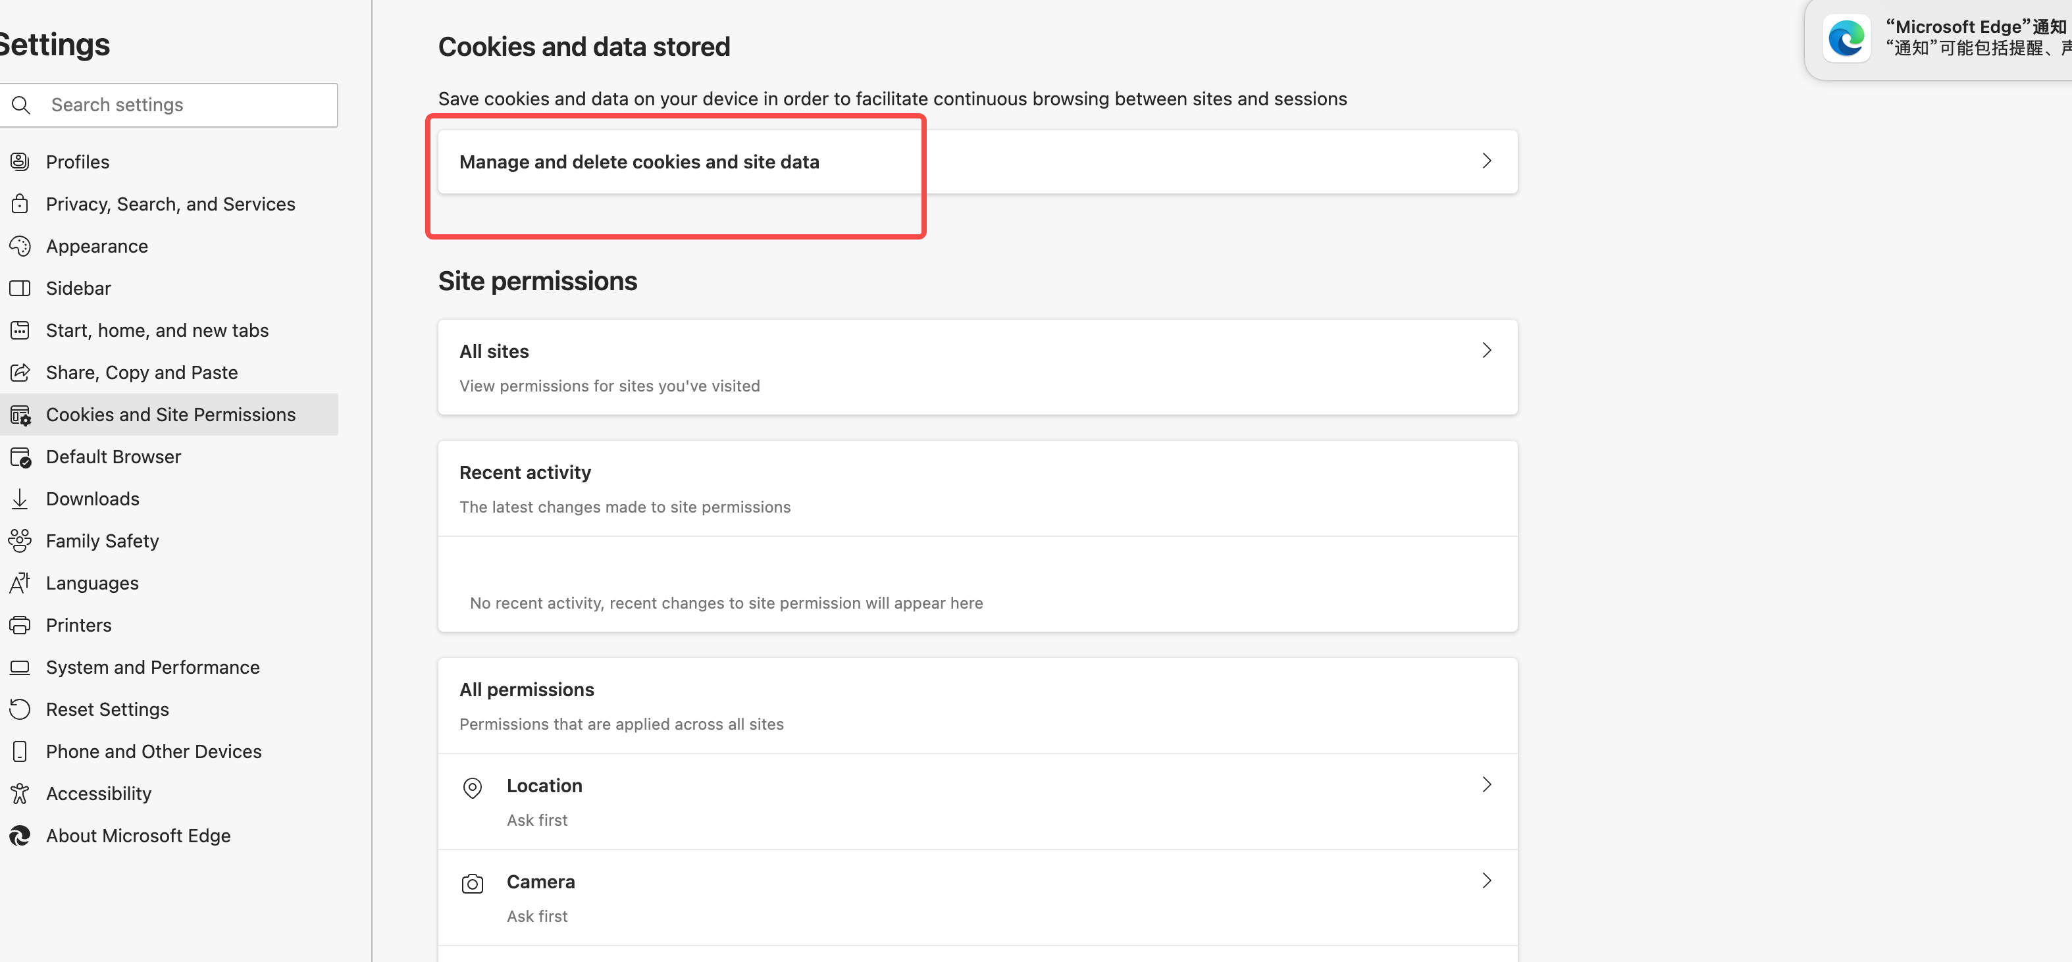Click the Appearance palette icon
The height and width of the screenshot is (962, 2072).
tap(20, 246)
